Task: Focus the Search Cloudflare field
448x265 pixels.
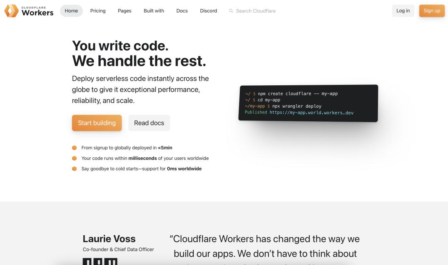Action: [x=256, y=11]
